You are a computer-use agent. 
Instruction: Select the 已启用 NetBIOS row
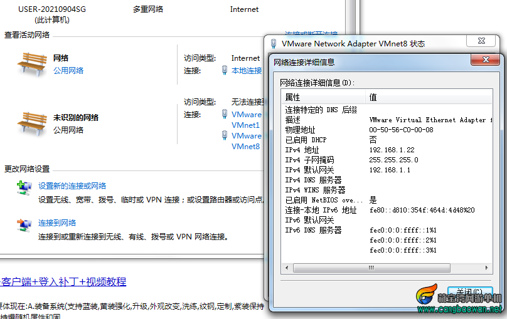coord(387,200)
